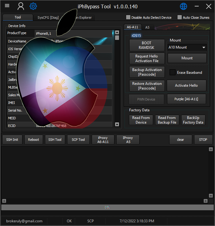The width and height of the screenshot is (215, 226).
Task: Click the log pane scroll down arrow
Action: tap(211, 196)
